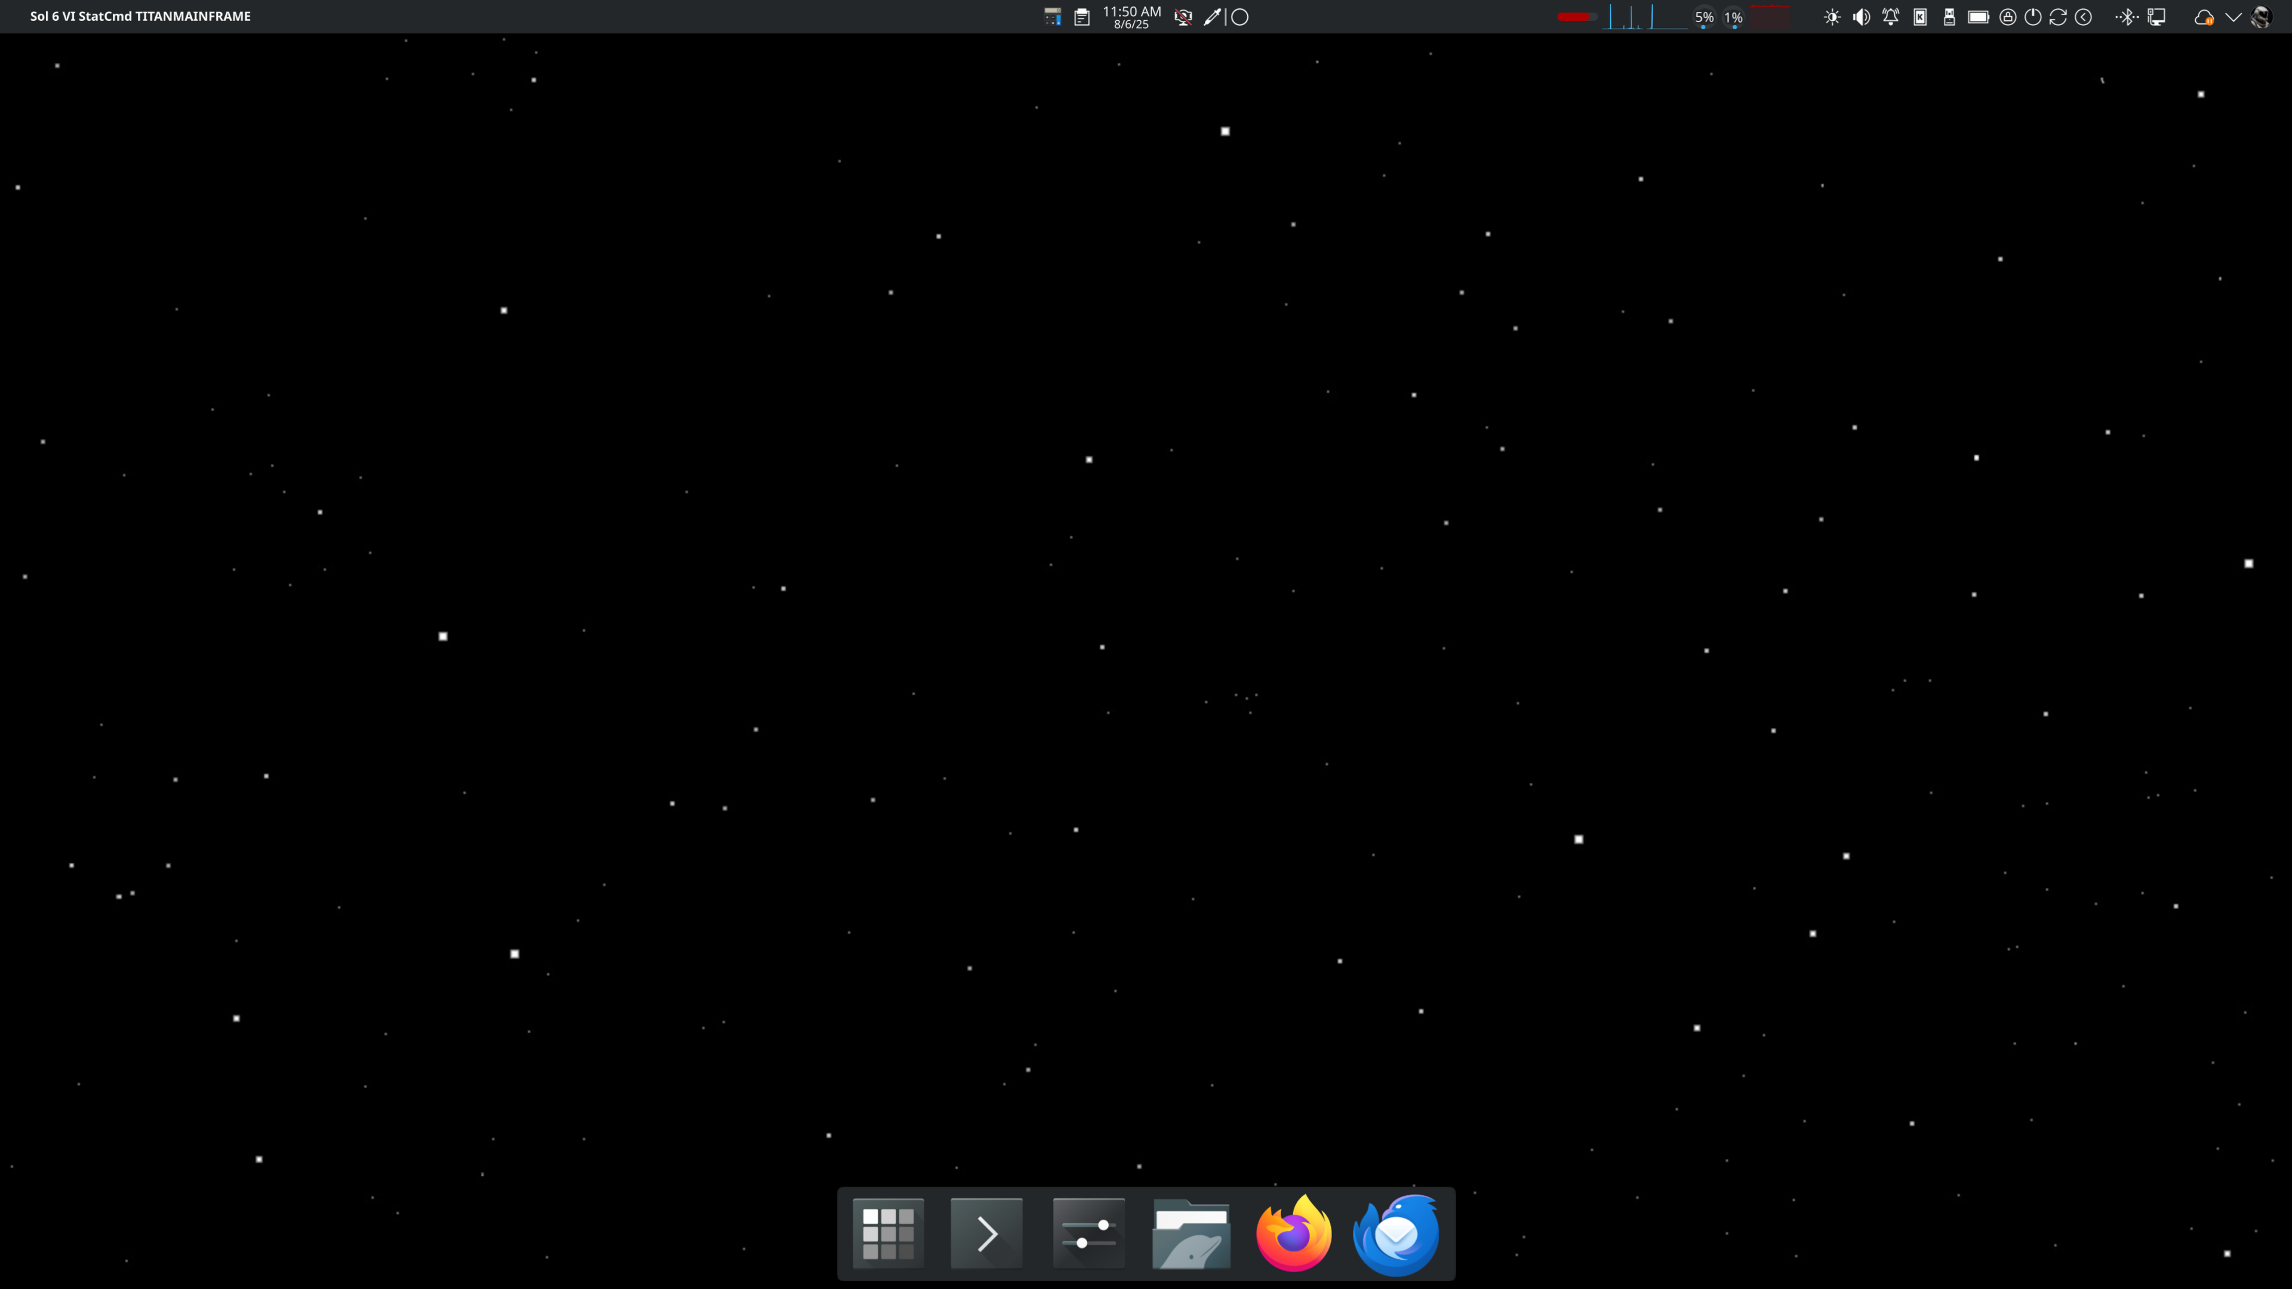Click the user avatar in the top-right corner
The width and height of the screenshot is (2292, 1289).
pyautogui.click(x=2263, y=16)
